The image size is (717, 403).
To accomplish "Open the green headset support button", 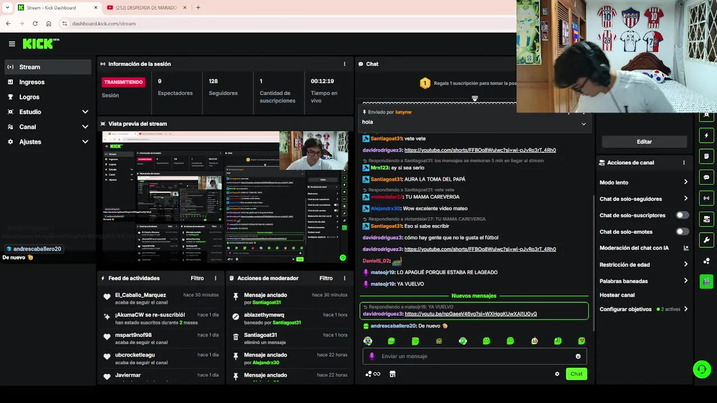I will pos(702,369).
